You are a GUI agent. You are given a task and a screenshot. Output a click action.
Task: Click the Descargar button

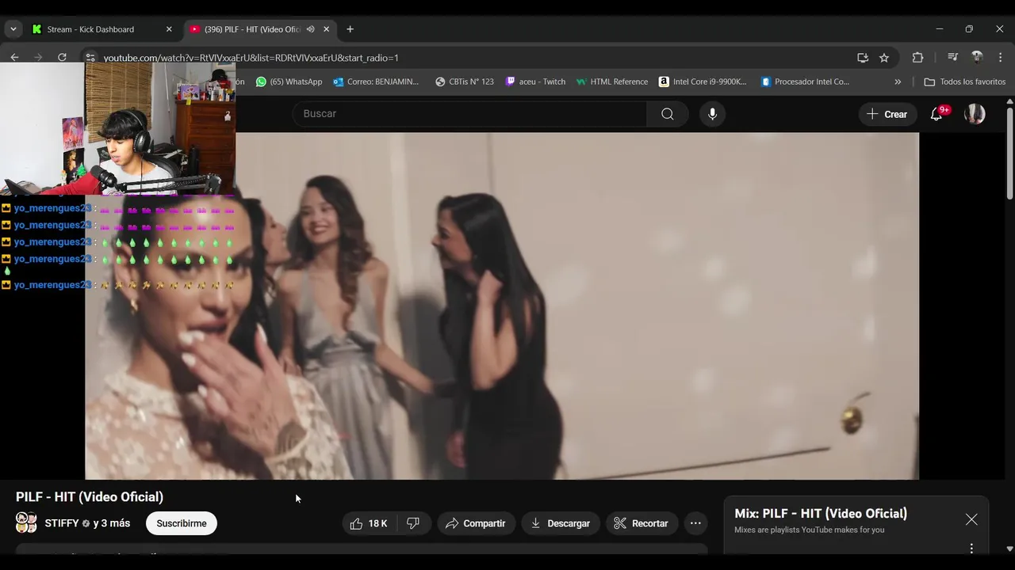click(560, 523)
